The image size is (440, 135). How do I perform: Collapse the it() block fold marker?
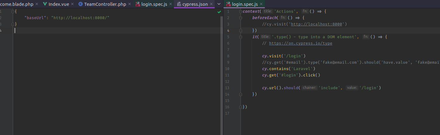coord(241,37)
